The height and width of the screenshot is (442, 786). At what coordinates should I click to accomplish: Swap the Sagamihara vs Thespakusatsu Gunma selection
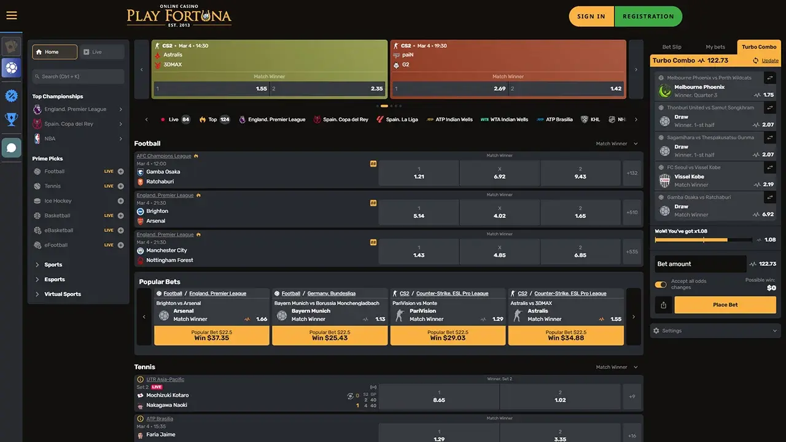(770, 138)
